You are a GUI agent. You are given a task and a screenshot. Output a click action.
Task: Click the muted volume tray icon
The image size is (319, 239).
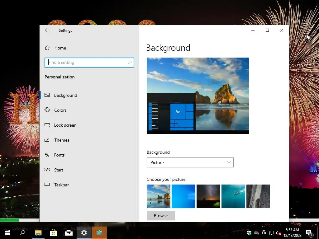point(279,233)
